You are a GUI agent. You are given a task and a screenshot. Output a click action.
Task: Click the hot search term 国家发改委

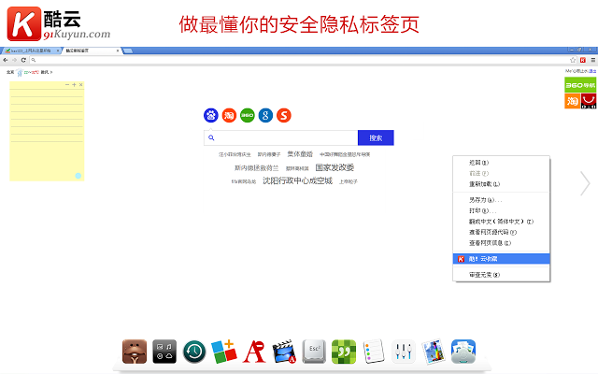pyautogui.click(x=335, y=167)
